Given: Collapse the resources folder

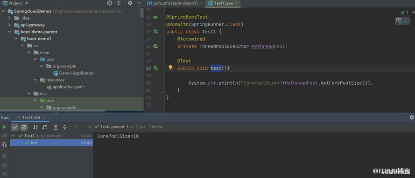Looking at the screenshot, I should point(35,80).
